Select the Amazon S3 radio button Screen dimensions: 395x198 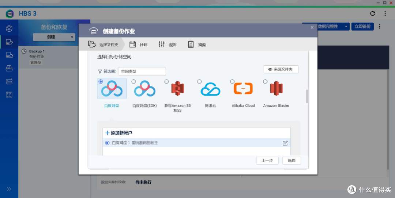coord(166,82)
